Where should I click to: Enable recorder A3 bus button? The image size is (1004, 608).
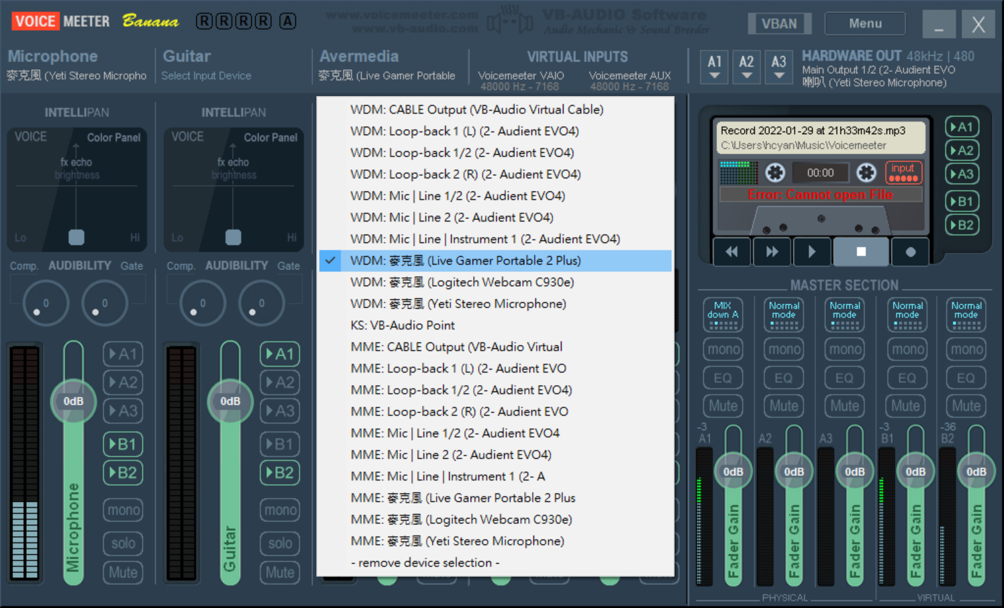point(962,174)
